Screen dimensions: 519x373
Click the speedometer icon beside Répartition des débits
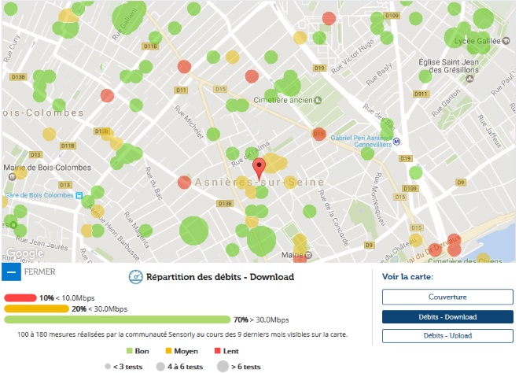point(136,277)
